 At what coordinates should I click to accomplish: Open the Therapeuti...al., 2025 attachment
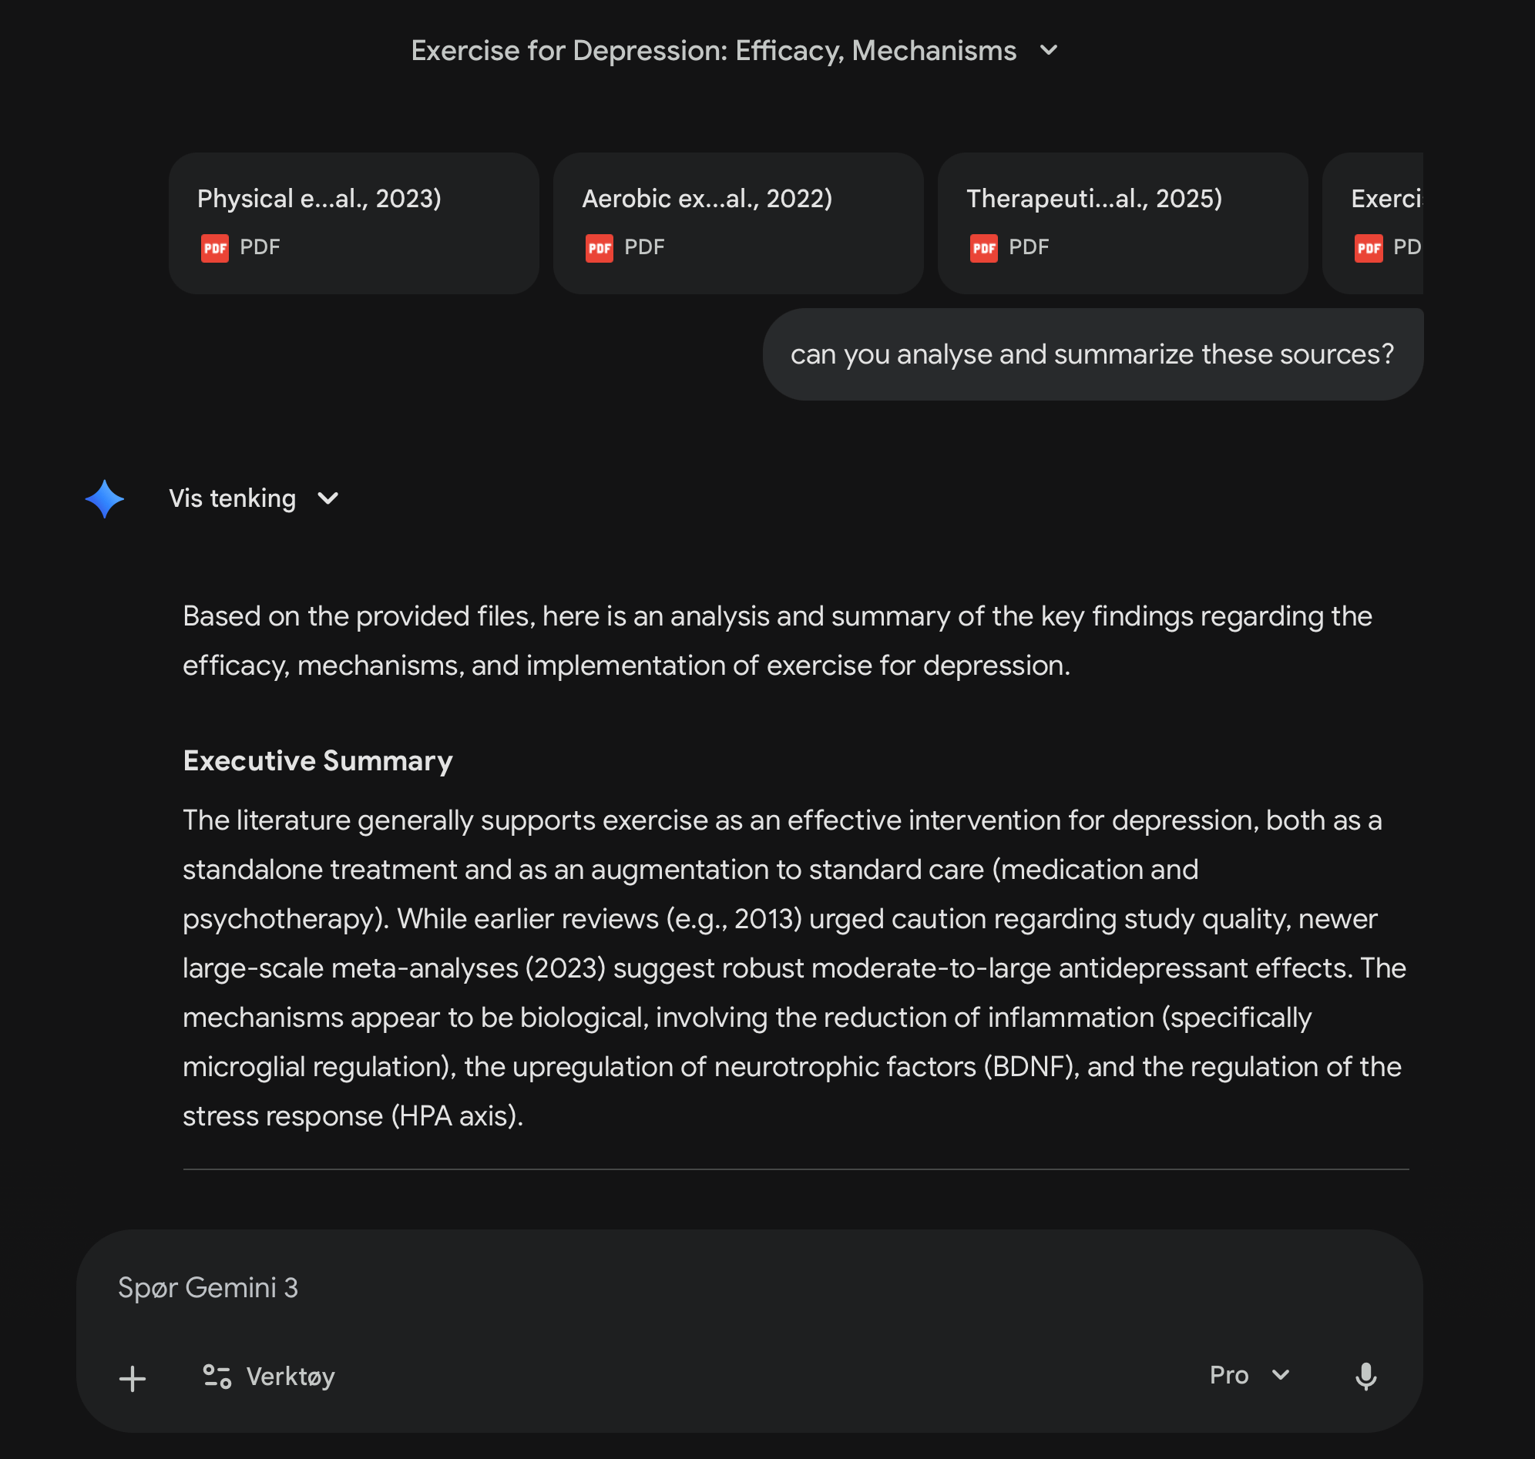click(x=1123, y=223)
